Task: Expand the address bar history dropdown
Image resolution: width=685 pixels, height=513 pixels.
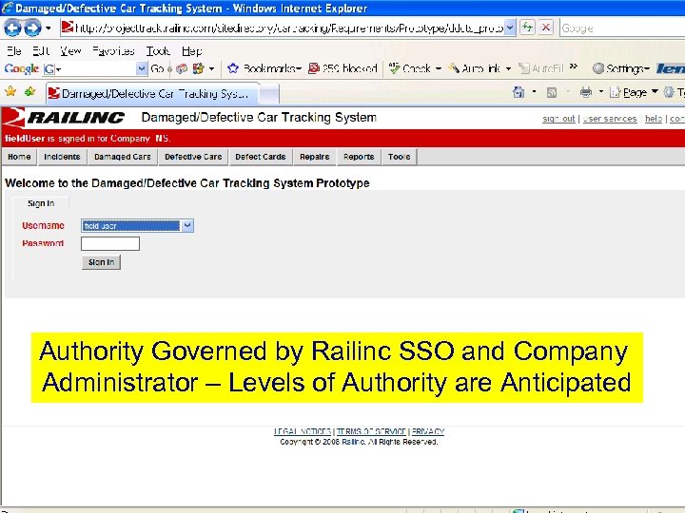Action: tap(510, 28)
